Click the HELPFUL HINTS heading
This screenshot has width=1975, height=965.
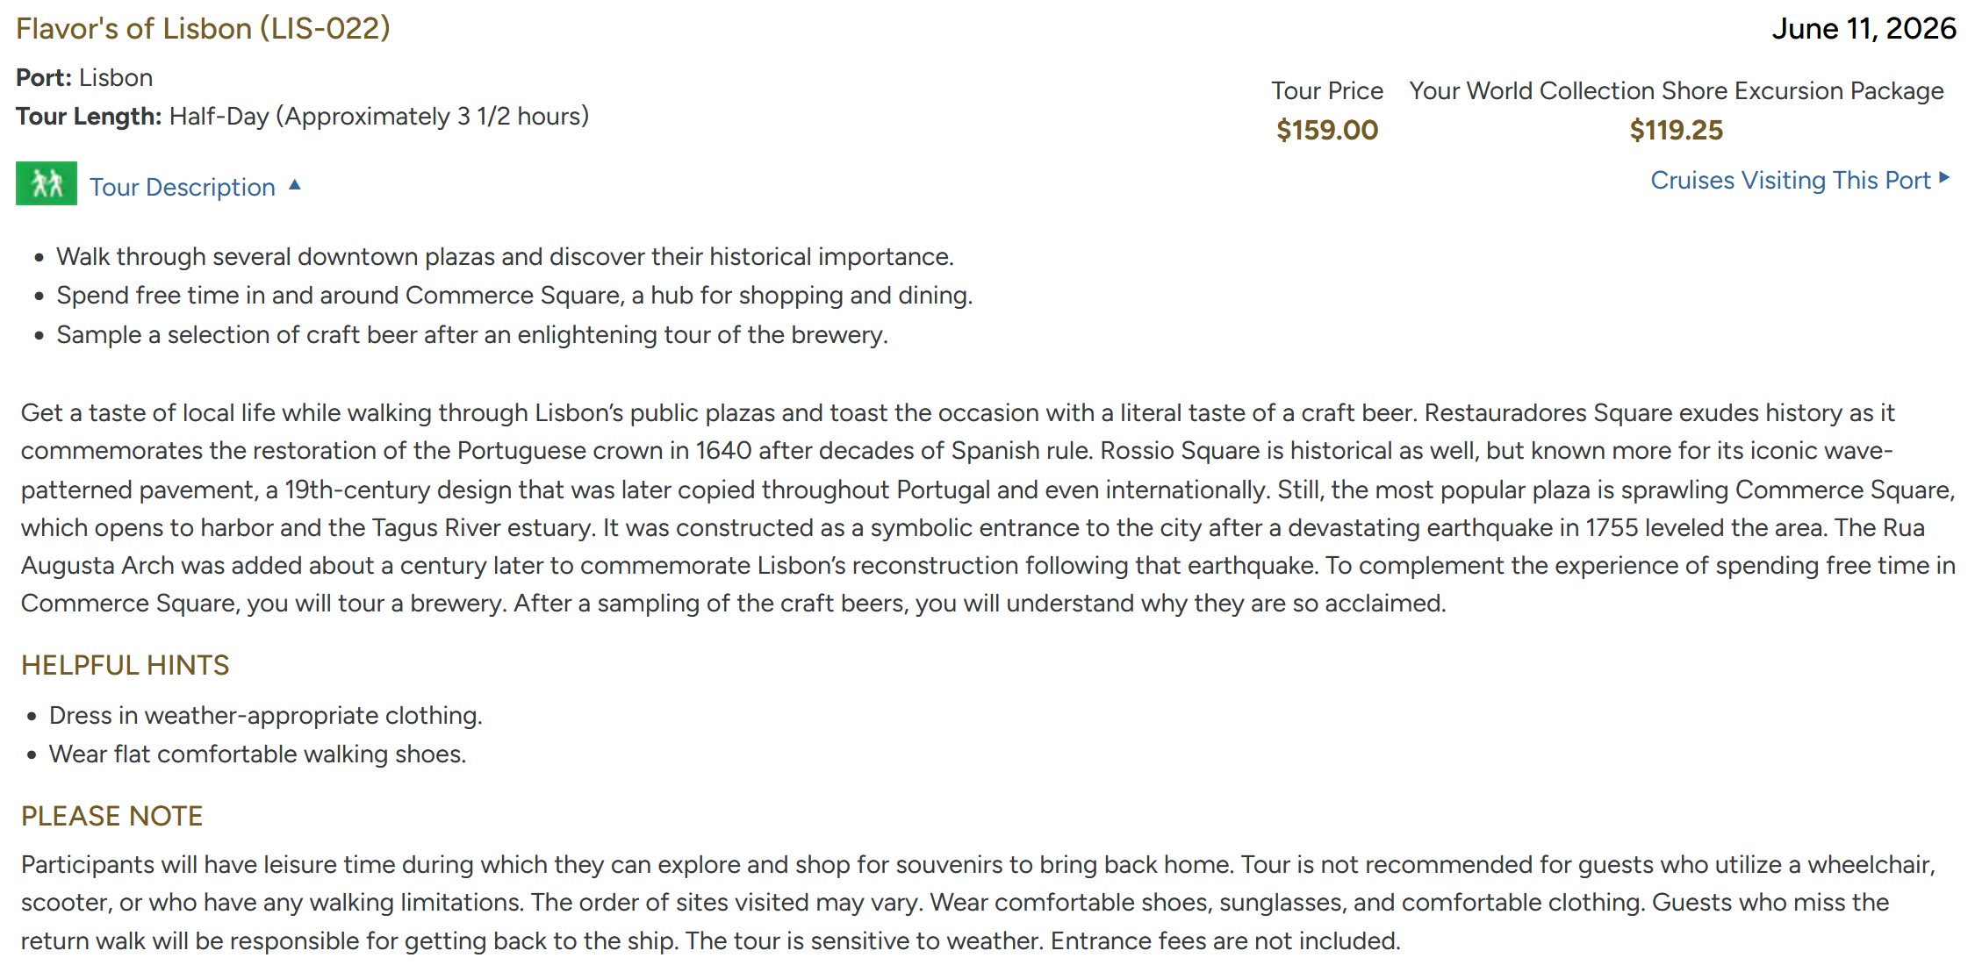125,665
